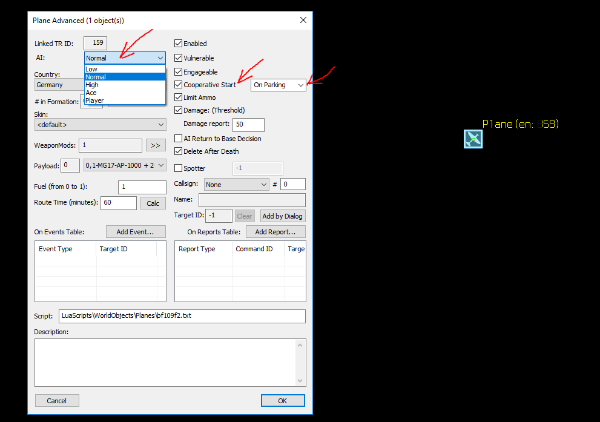Focus the Fuel value field

tap(142, 186)
